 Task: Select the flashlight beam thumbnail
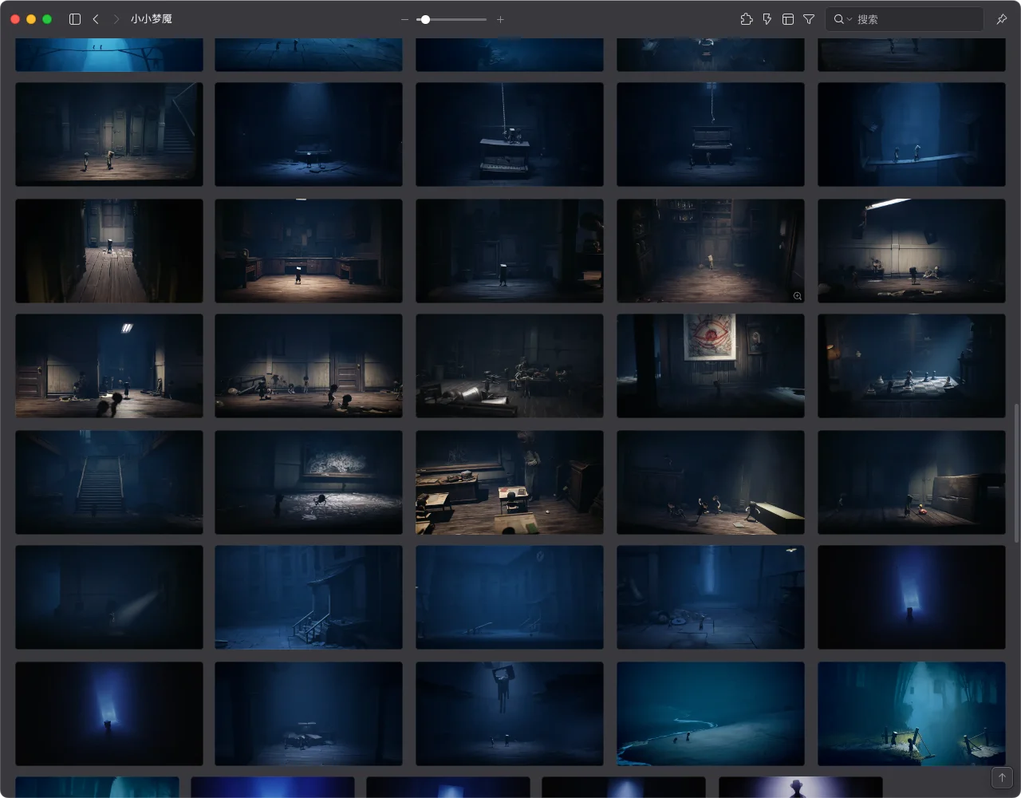[x=109, y=597]
